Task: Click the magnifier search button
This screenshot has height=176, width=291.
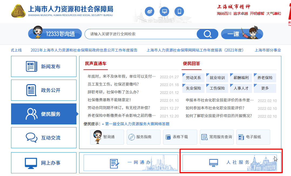Action: click(208, 34)
